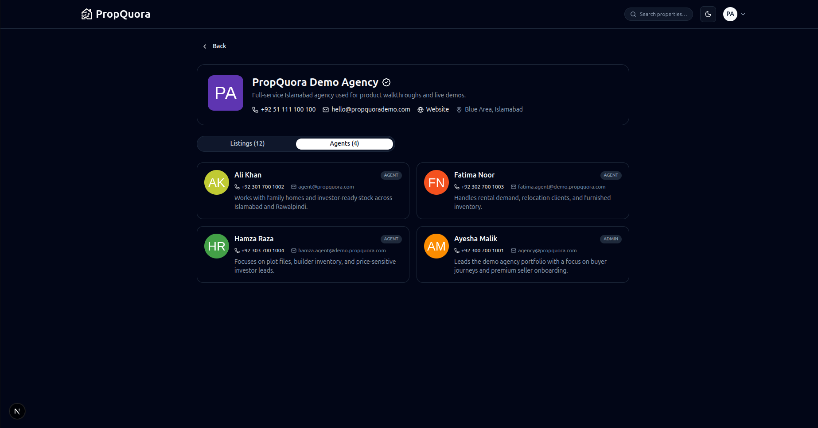Open Ayesha Malik's name
Screen dimensions: 818x428
pos(475,239)
